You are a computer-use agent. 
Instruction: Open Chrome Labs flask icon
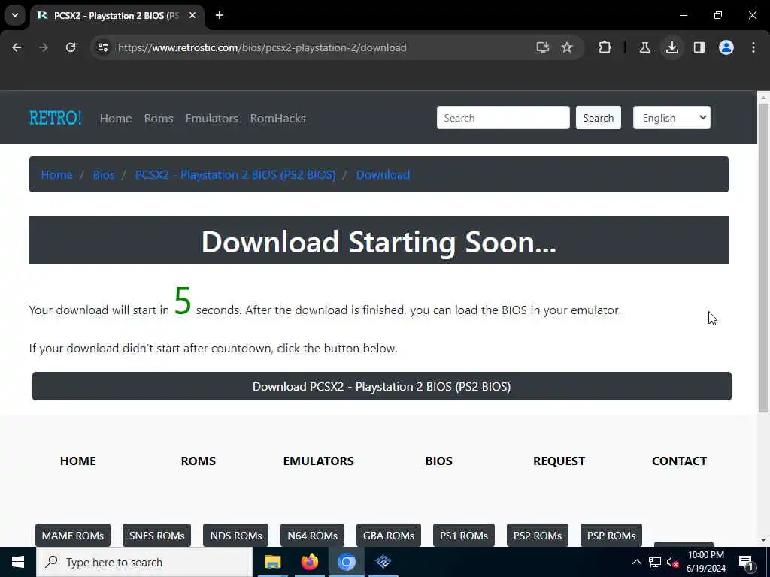[644, 47]
